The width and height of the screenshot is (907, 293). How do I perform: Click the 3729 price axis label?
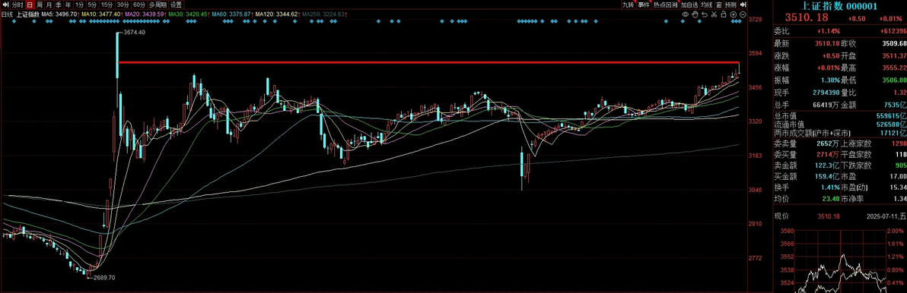[754, 20]
